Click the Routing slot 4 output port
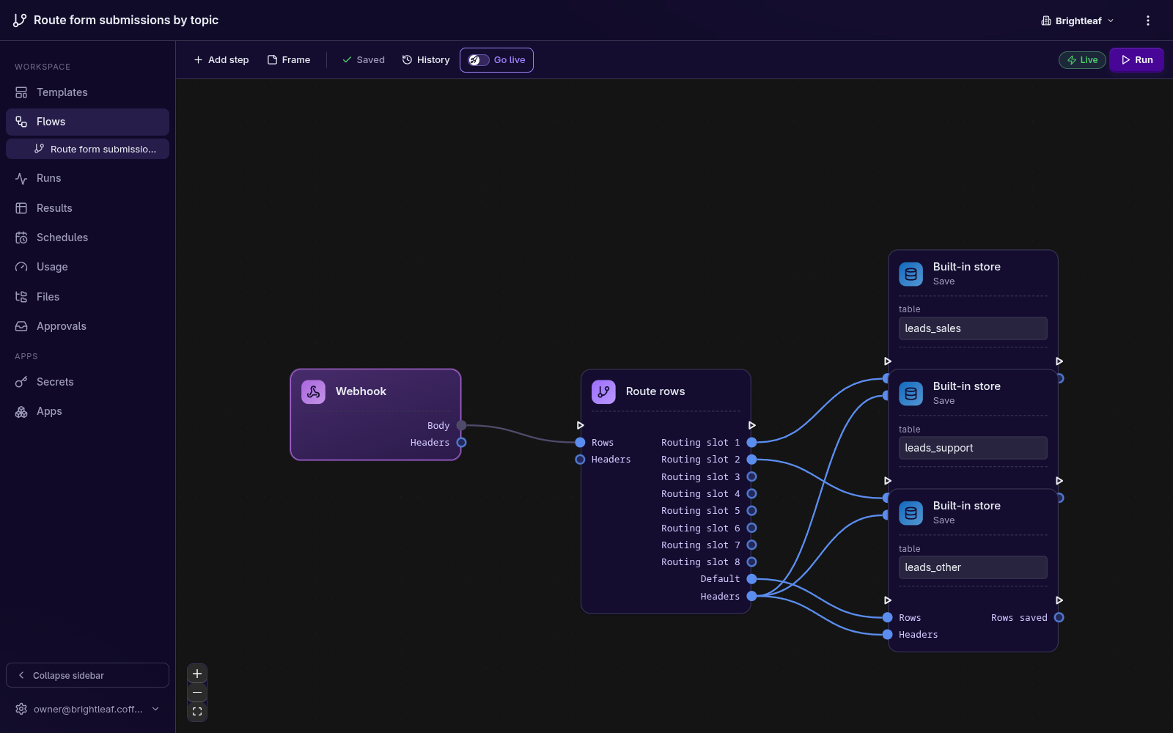 pos(751,494)
